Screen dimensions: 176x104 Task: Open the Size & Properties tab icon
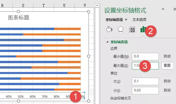(132, 29)
